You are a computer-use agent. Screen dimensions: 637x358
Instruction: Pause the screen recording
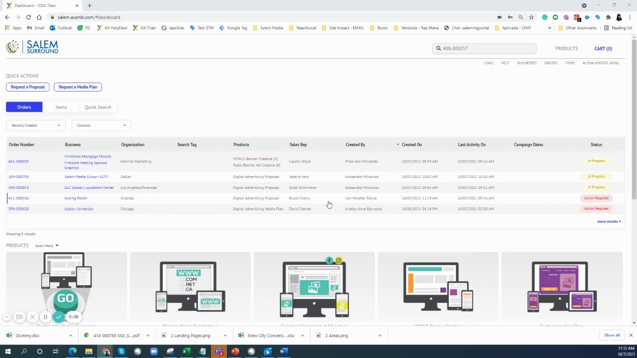(x=45, y=317)
